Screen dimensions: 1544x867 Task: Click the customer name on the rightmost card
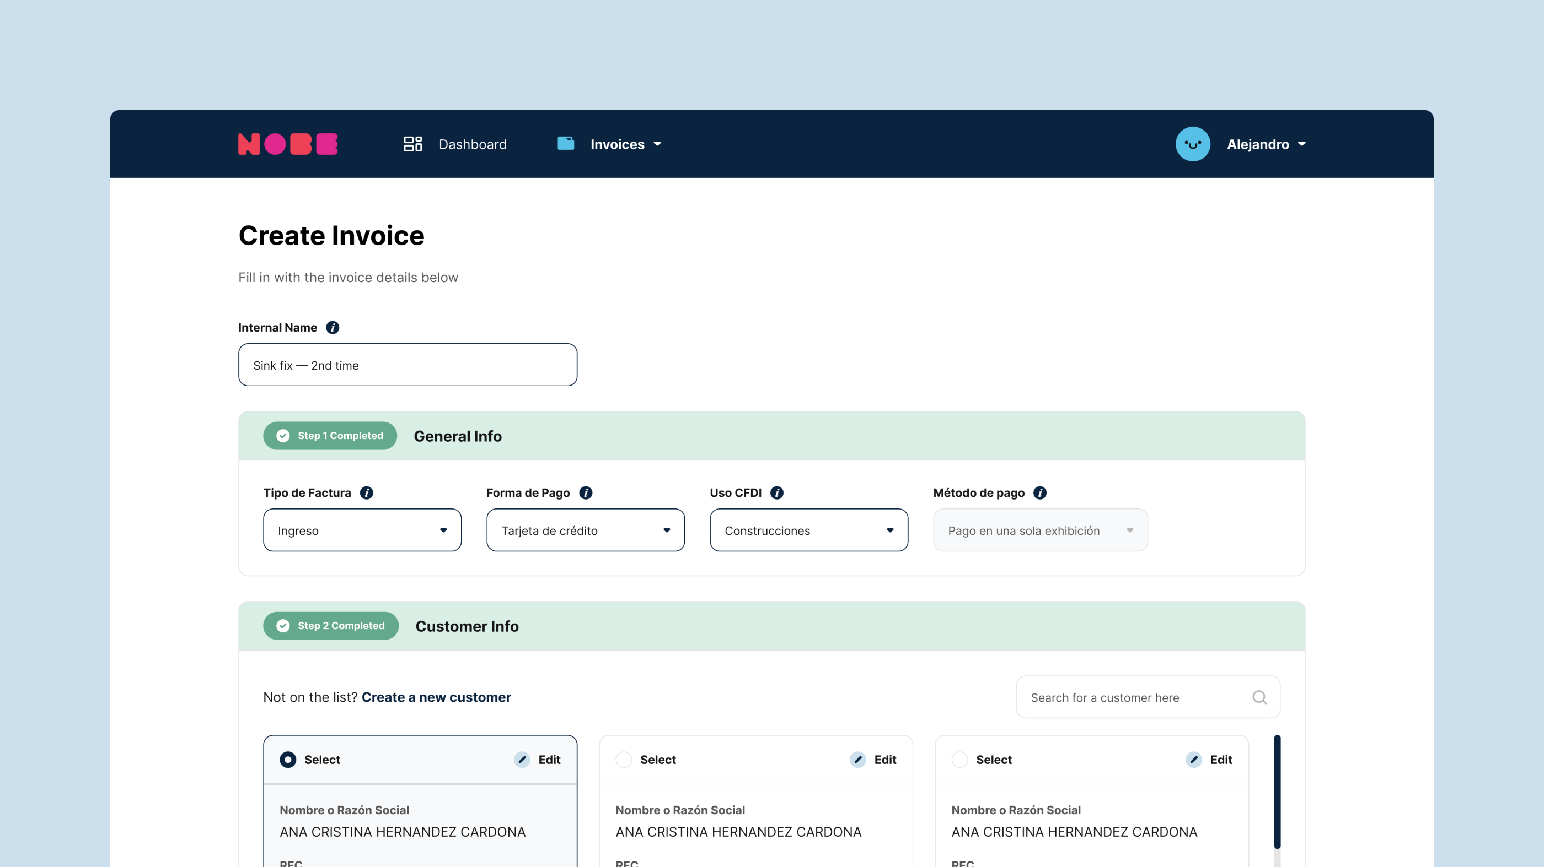tap(1074, 832)
